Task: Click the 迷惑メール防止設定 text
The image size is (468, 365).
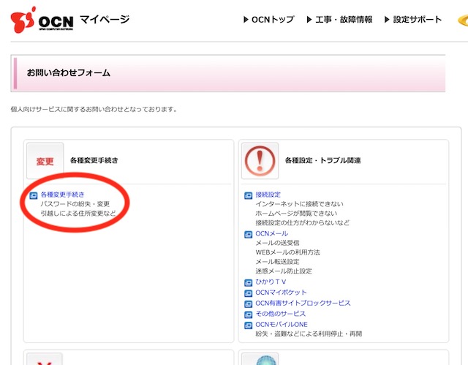Action: [x=284, y=271]
